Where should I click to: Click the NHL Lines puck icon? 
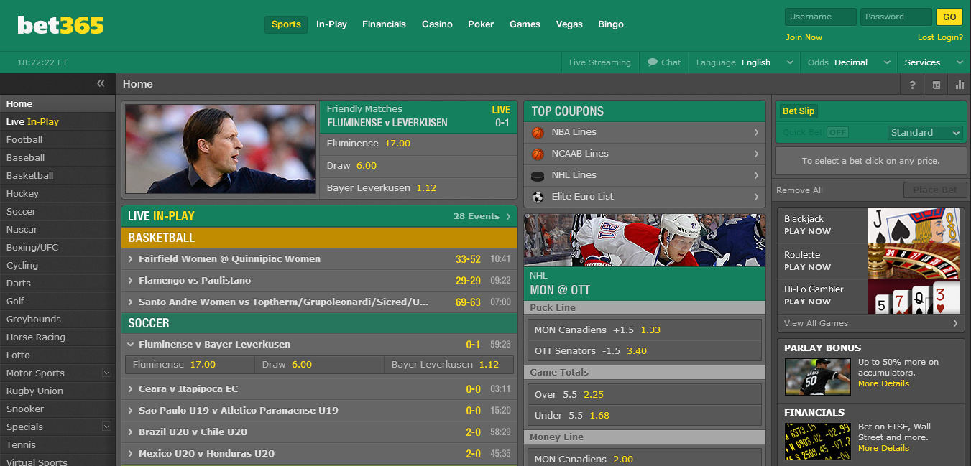(x=538, y=175)
